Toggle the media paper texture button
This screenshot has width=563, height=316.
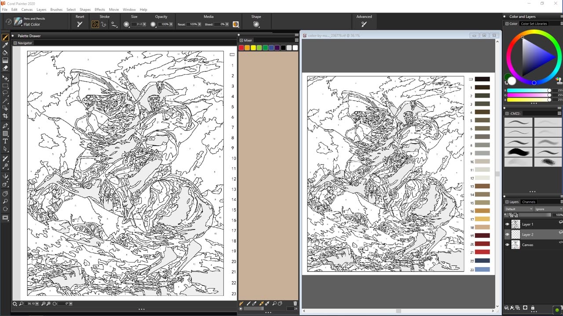(x=236, y=24)
